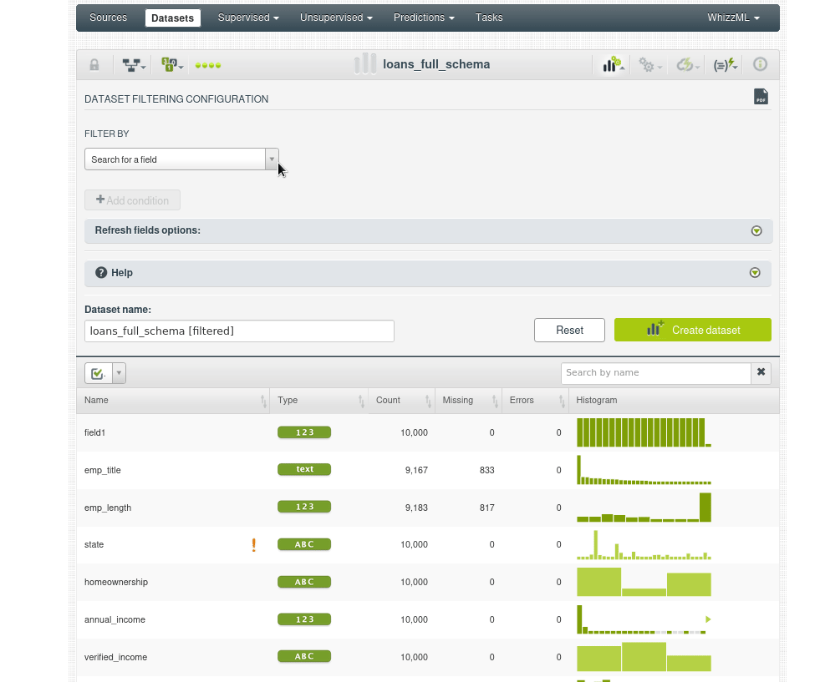Clear the Search by name box
The width and height of the screenshot is (820, 682).
pyautogui.click(x=761, y=372)
